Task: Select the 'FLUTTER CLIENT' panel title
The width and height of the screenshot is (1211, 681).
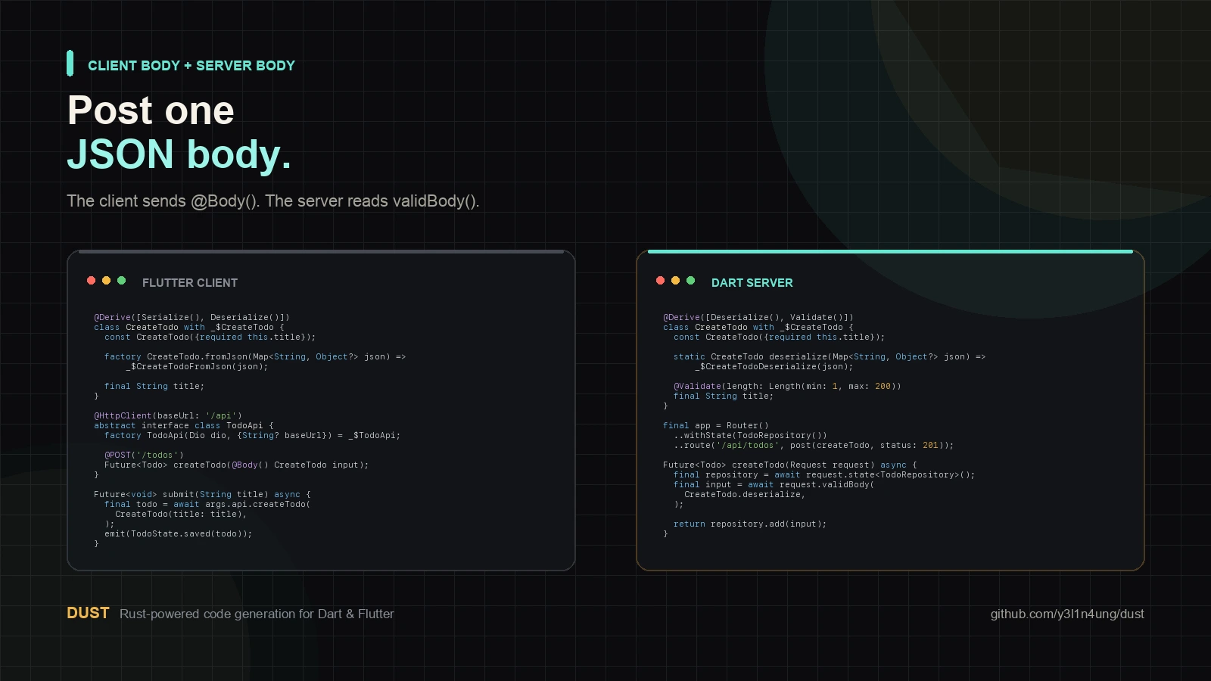Action: [190, 282]
